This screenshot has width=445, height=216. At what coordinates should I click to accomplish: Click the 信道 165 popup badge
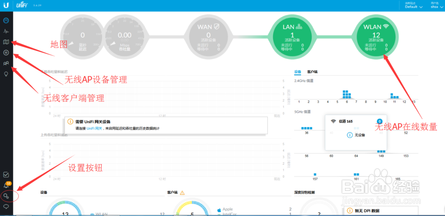tap(380, 121)
